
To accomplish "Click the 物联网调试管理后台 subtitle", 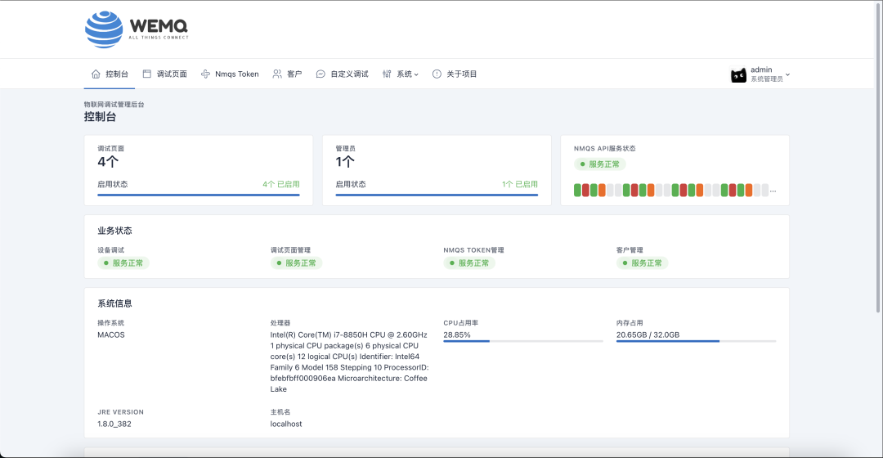I will [x=114, y=104].
